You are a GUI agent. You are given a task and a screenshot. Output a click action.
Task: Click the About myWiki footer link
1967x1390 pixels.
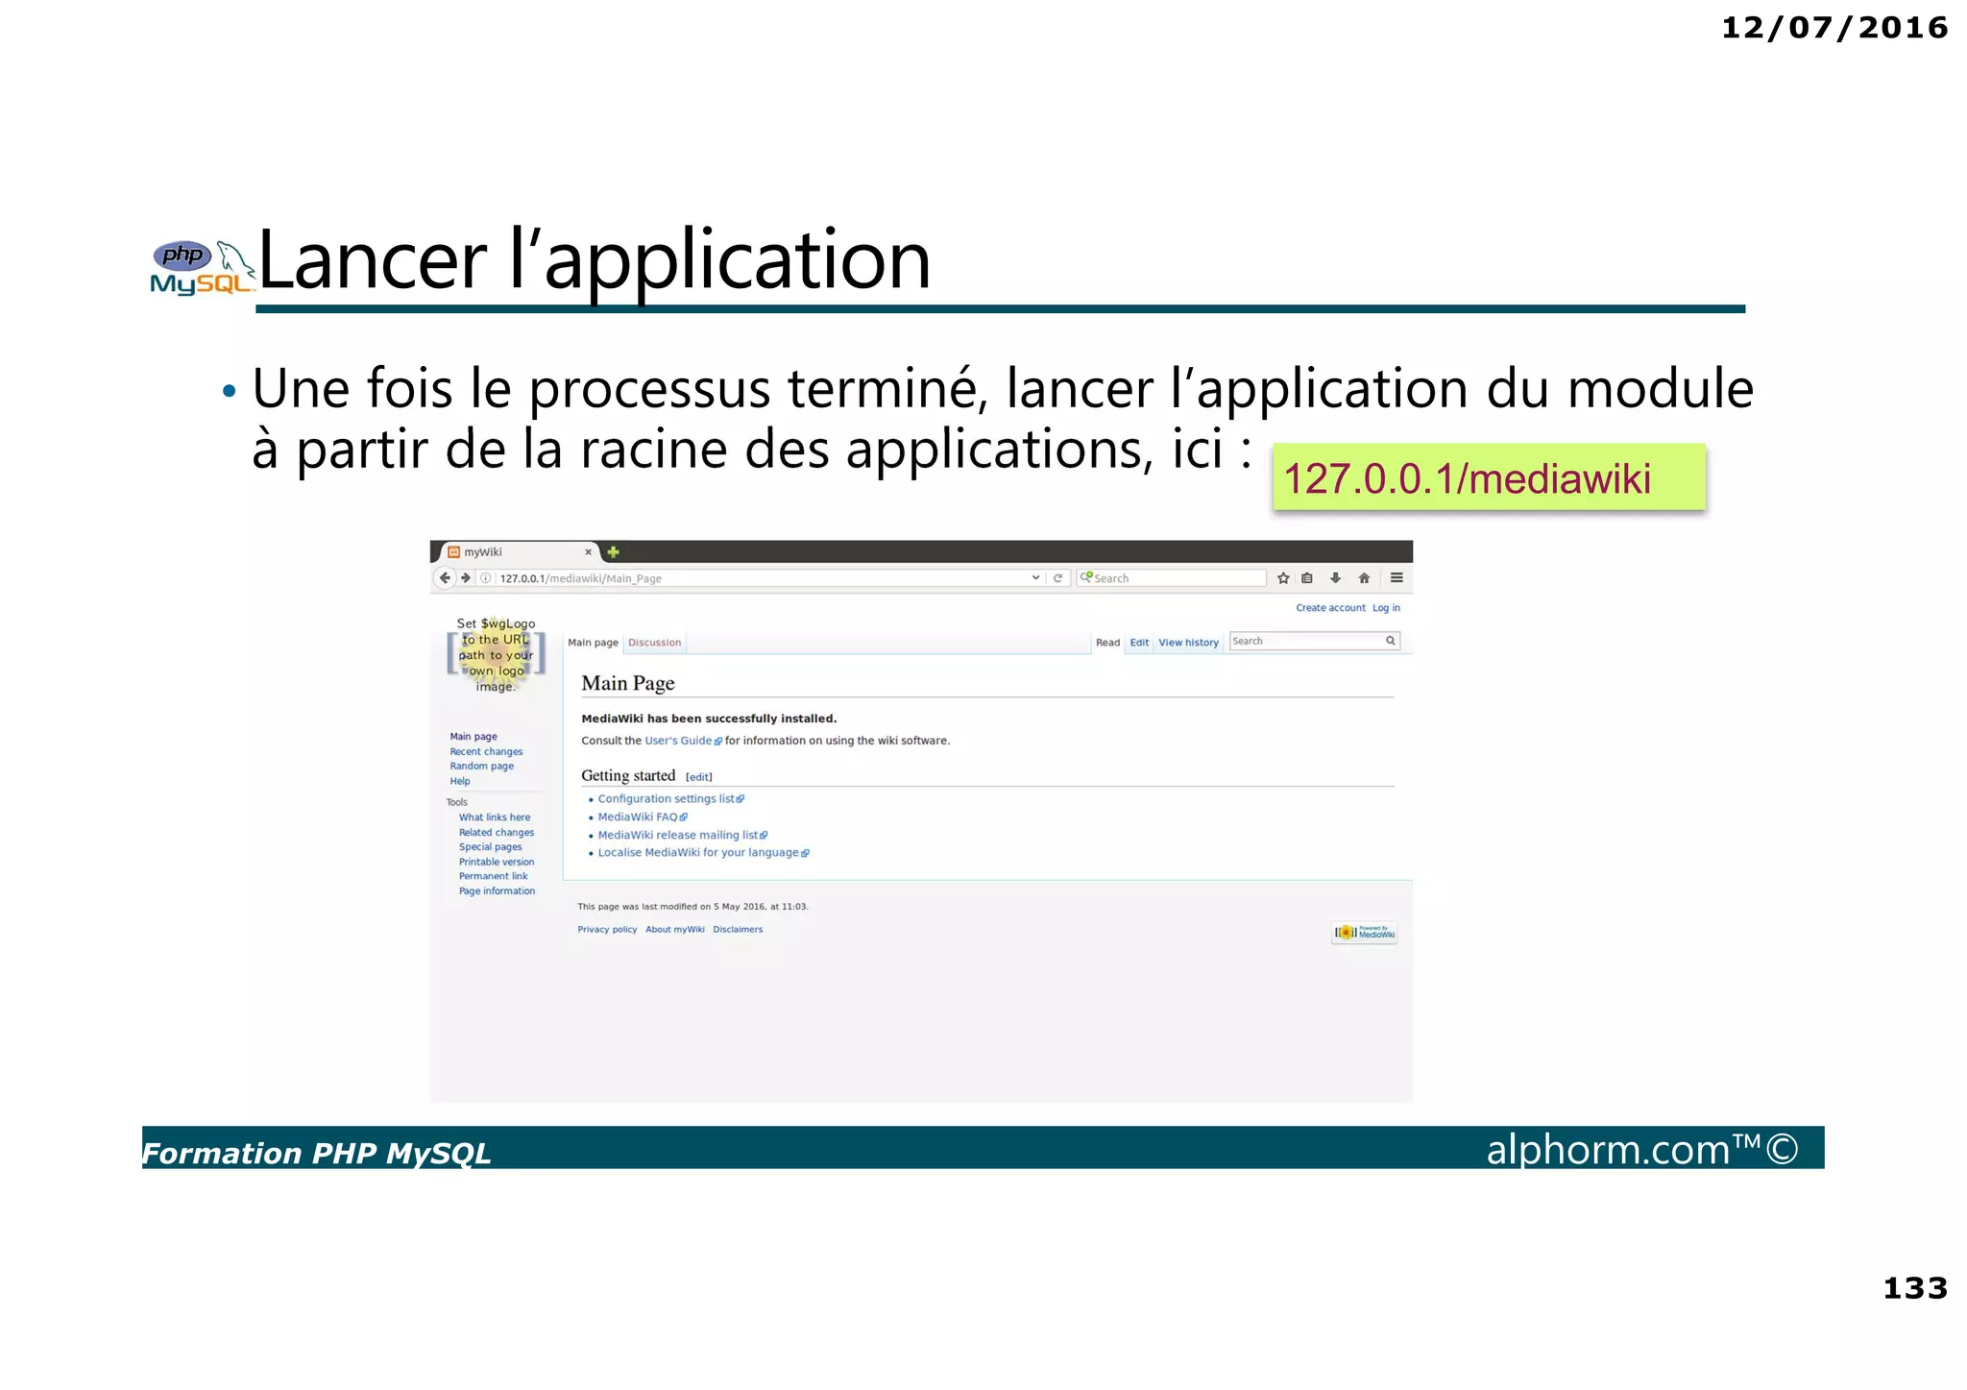point(675,930)
